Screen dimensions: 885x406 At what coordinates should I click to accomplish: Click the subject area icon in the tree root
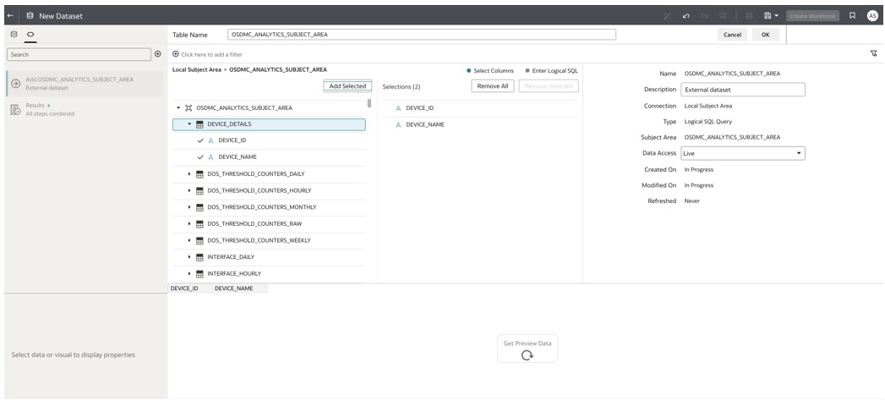coord(188,107)
